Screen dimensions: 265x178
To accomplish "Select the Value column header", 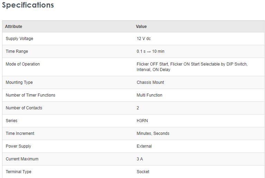I will (141, 27).
